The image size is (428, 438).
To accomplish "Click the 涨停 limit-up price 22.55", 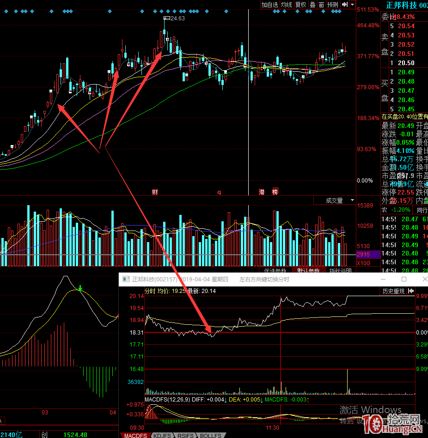I will [406, 193].
